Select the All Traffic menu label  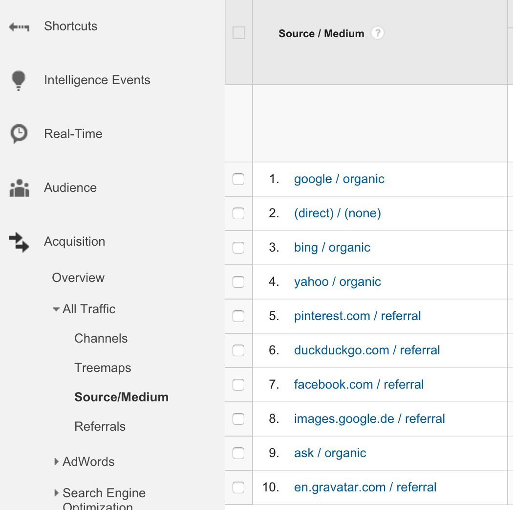pyautogui.click(x=89, y=309)
